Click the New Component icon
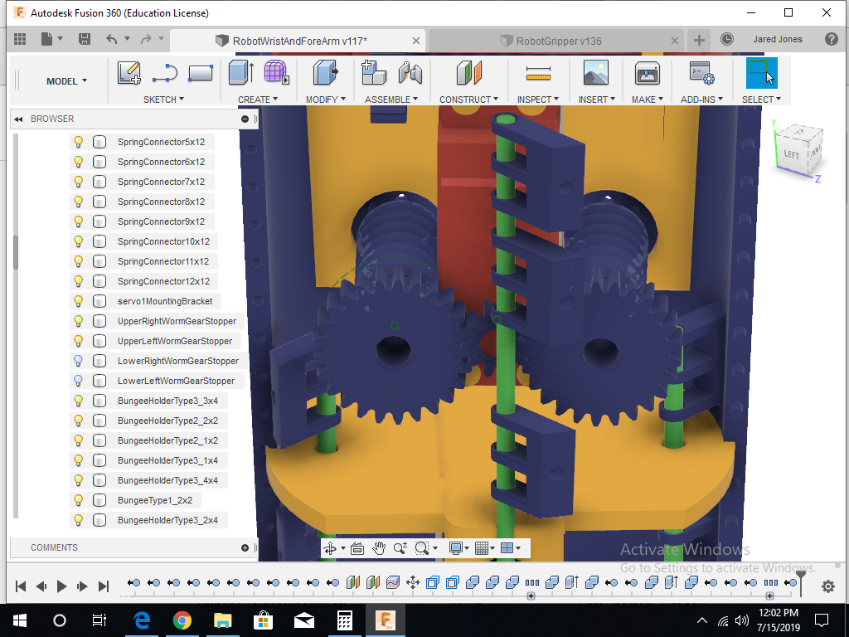 [374, 73]
